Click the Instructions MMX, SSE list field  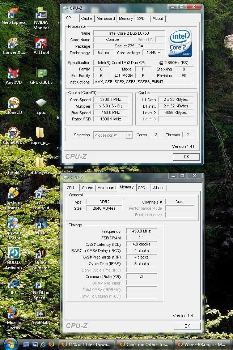143,82
